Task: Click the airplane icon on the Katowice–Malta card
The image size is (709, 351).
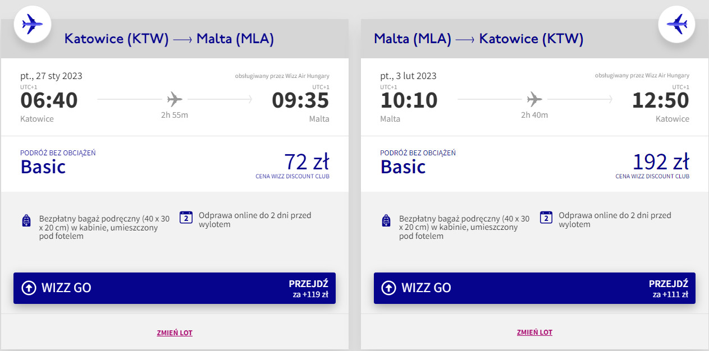Action: coord(32,24)
